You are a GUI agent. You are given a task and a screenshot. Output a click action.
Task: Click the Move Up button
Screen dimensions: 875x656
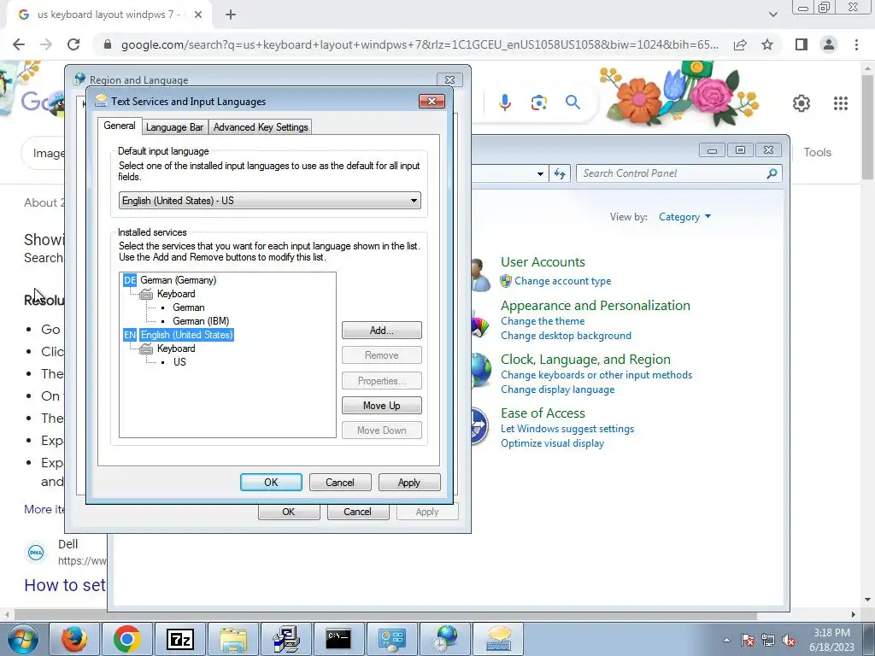point(382,406)
